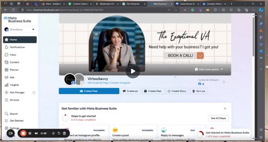
Task: Open Home in the left sidebar
Action: [x=20, y=39]
